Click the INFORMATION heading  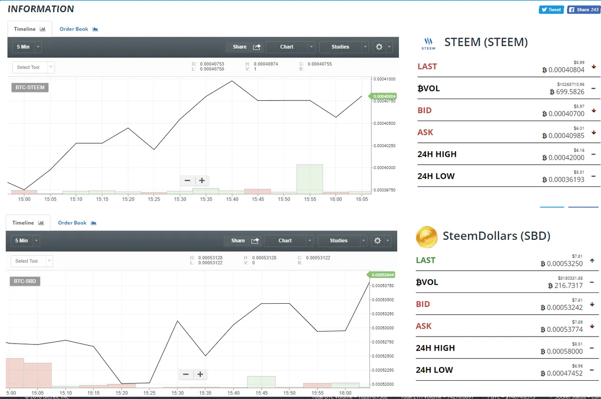click(x=41, y=9)
